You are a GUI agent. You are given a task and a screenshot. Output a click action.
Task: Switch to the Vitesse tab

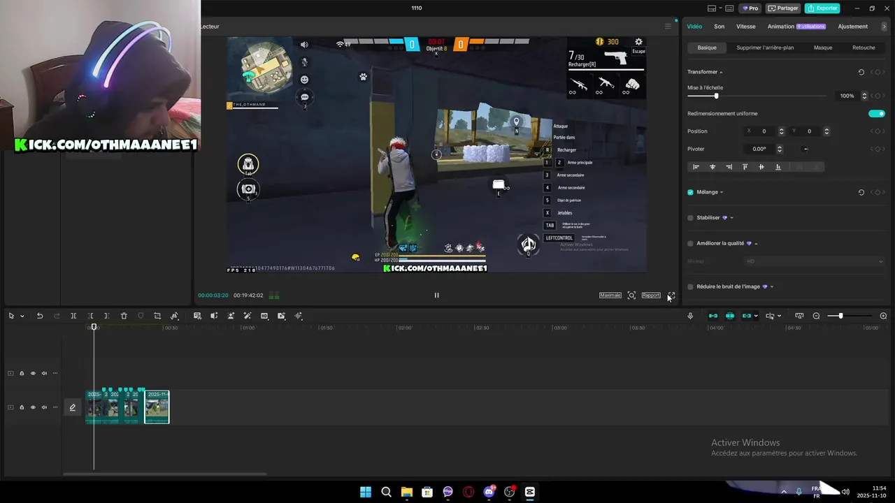coord(746,27)
